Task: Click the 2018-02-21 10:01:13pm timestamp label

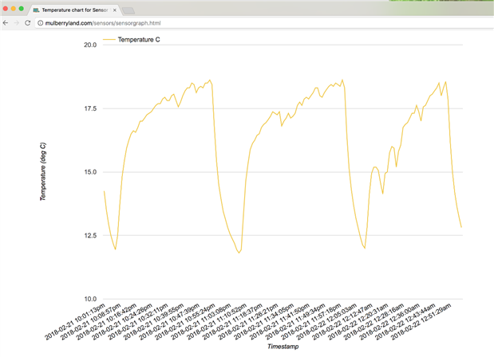Action: (75, 322)
